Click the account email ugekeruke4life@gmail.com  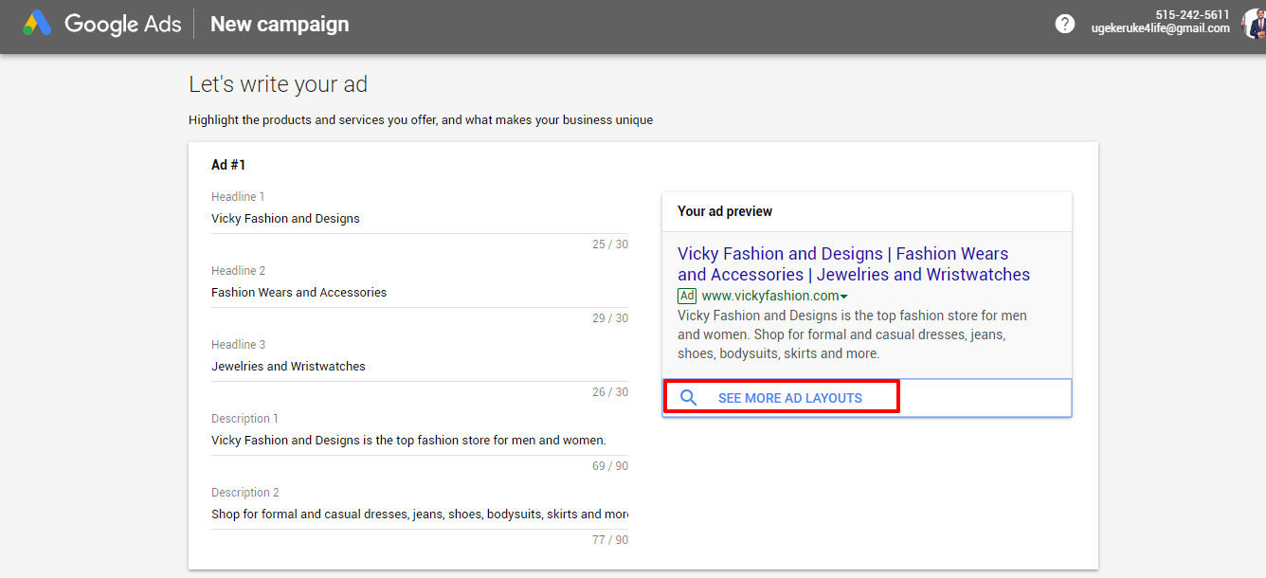pyautogui.click(x=1160, y=29)
